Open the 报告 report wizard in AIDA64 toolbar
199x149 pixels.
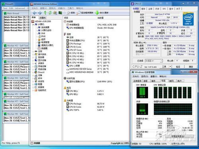pyautogui.click(x=71, y=13)
